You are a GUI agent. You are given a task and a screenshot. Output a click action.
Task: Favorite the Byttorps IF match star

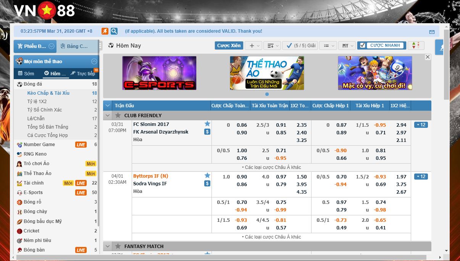point(207,175)
